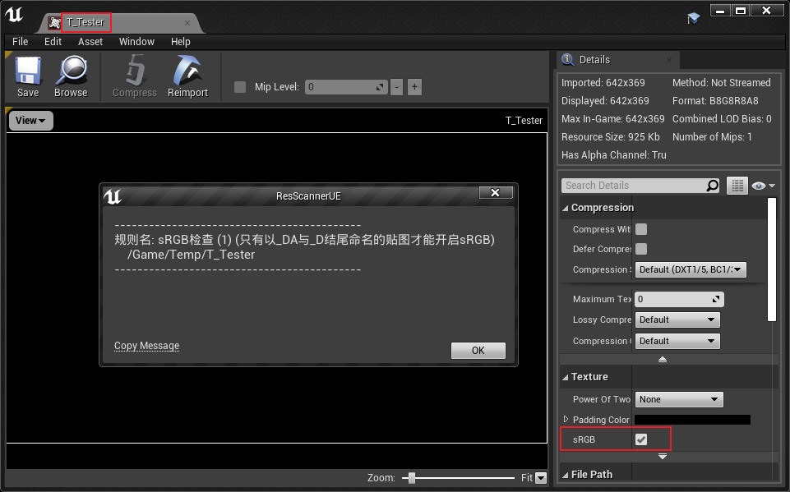Click the plus mip level button

414,87
